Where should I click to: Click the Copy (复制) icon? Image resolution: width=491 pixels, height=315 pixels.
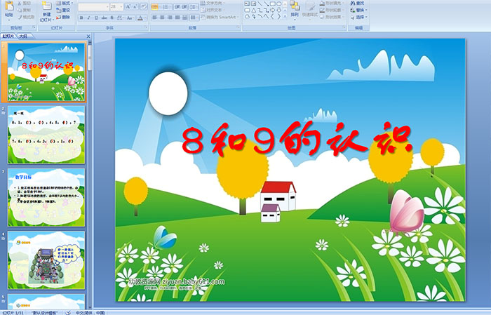coord(20,10)
